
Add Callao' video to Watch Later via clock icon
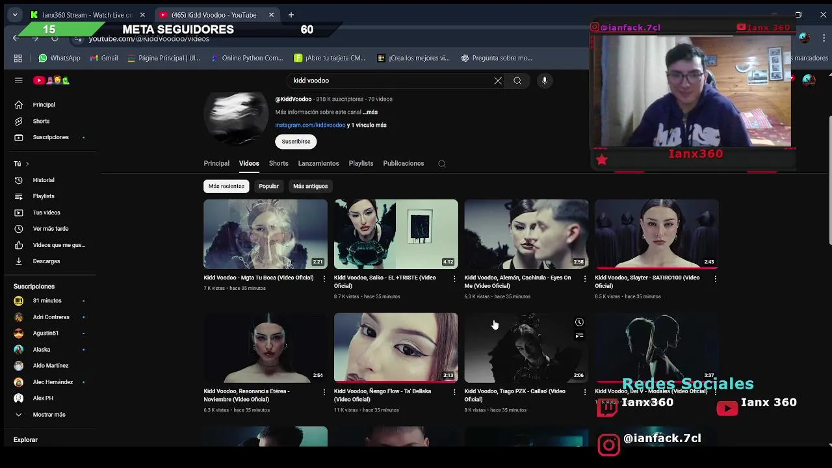[x=579, y=322]
